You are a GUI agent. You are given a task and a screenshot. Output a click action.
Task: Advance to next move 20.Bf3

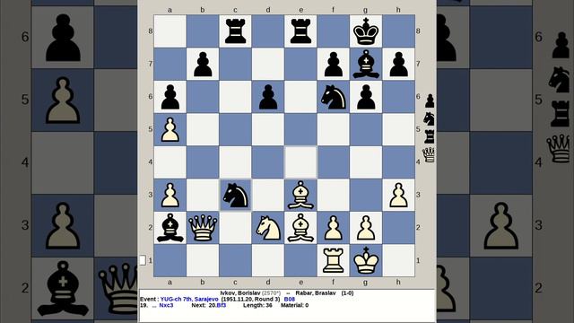(217, 305)
